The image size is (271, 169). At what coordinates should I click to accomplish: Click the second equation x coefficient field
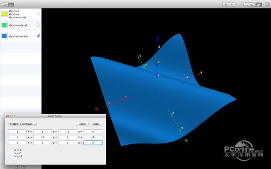click(17, 137)
